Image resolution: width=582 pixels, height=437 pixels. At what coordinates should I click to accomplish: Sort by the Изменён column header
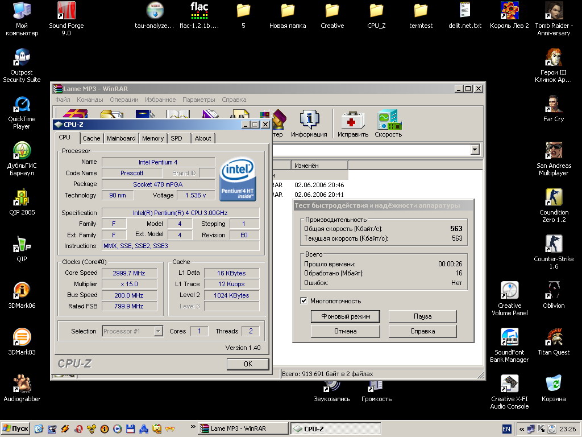point(319,166)
